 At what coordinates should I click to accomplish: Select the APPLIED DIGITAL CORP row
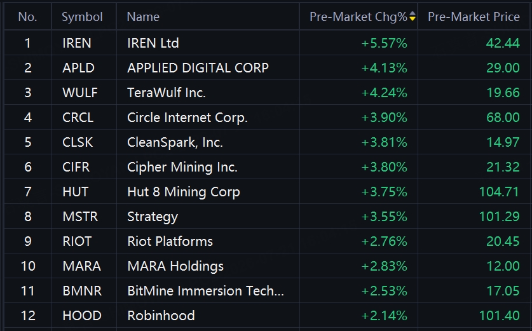click(x=267, y=68)
